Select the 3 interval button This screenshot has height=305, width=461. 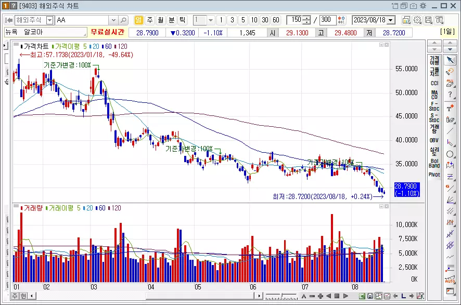tap(232, 20)
